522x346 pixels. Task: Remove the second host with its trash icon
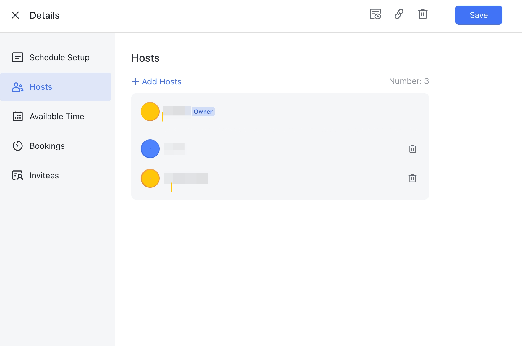click(x=413, y=149)
